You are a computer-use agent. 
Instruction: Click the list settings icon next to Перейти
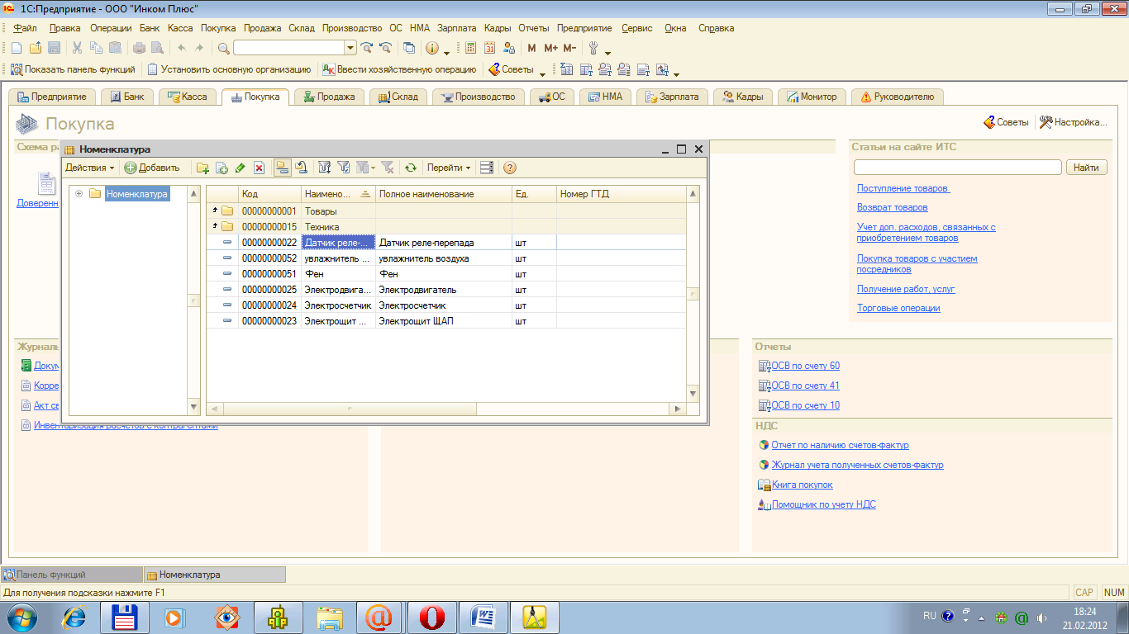(487, 168)
